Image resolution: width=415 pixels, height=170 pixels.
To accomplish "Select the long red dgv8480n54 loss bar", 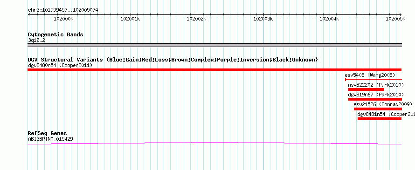I will [x=214, y=70].
